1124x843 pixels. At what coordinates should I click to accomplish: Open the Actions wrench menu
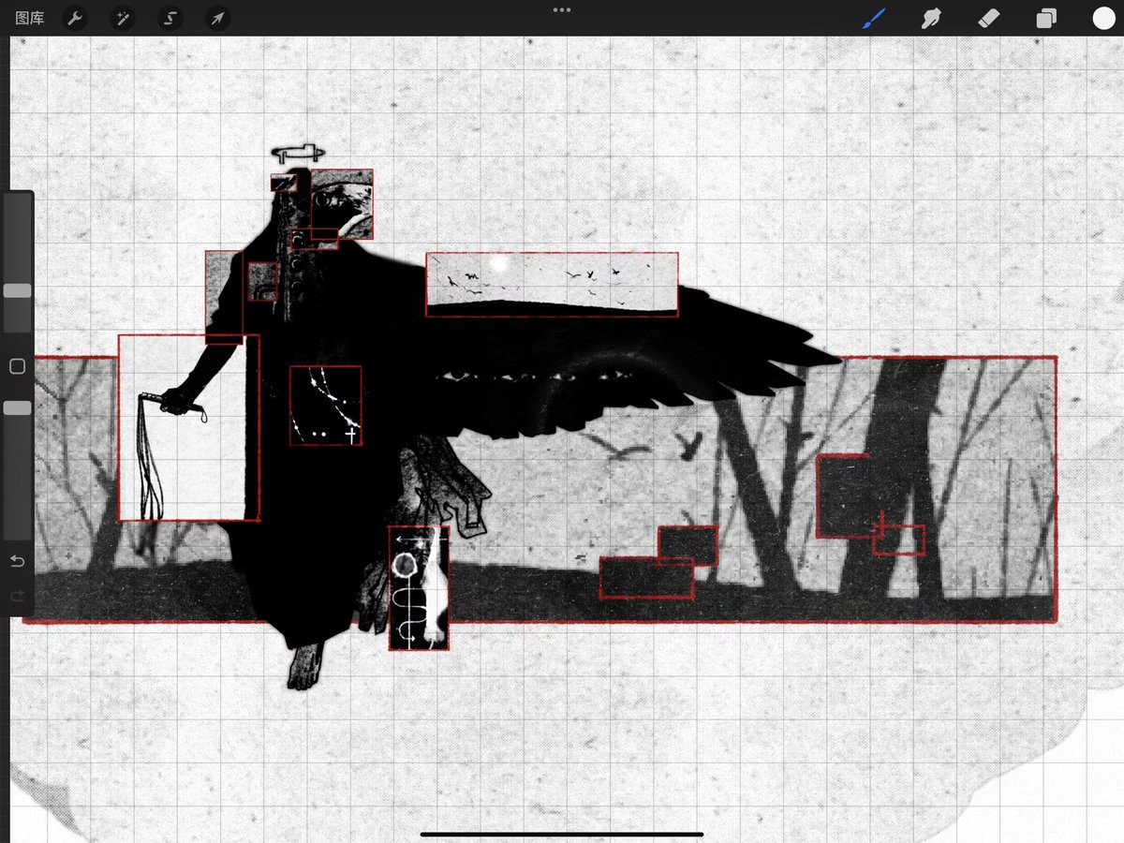coord(76,18)
